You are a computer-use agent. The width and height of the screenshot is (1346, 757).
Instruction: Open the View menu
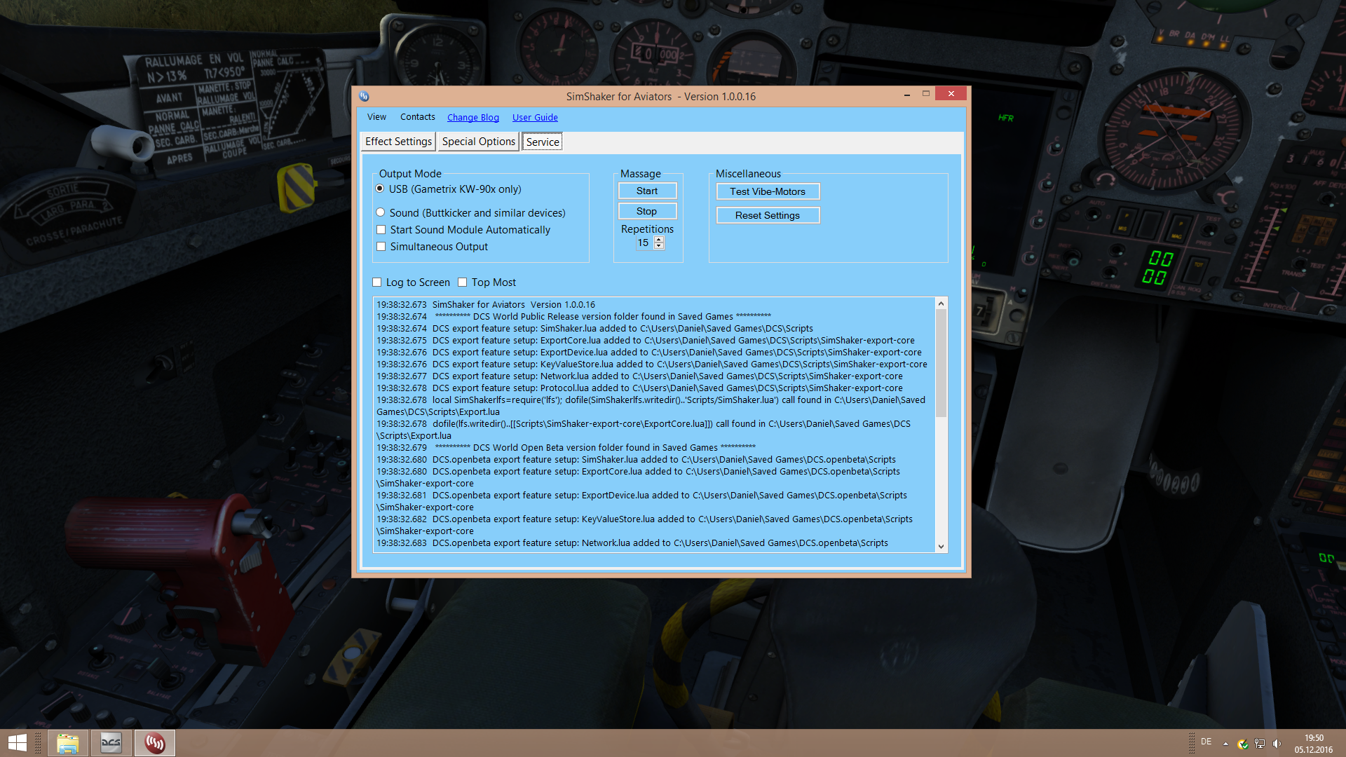pyautogui.click(x=376, y=117)
